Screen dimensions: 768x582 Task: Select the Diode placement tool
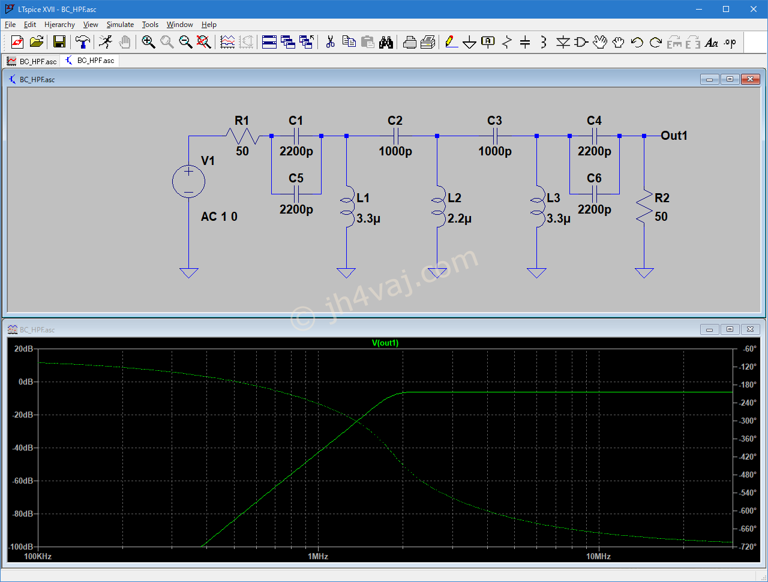(x=563, y=42)
